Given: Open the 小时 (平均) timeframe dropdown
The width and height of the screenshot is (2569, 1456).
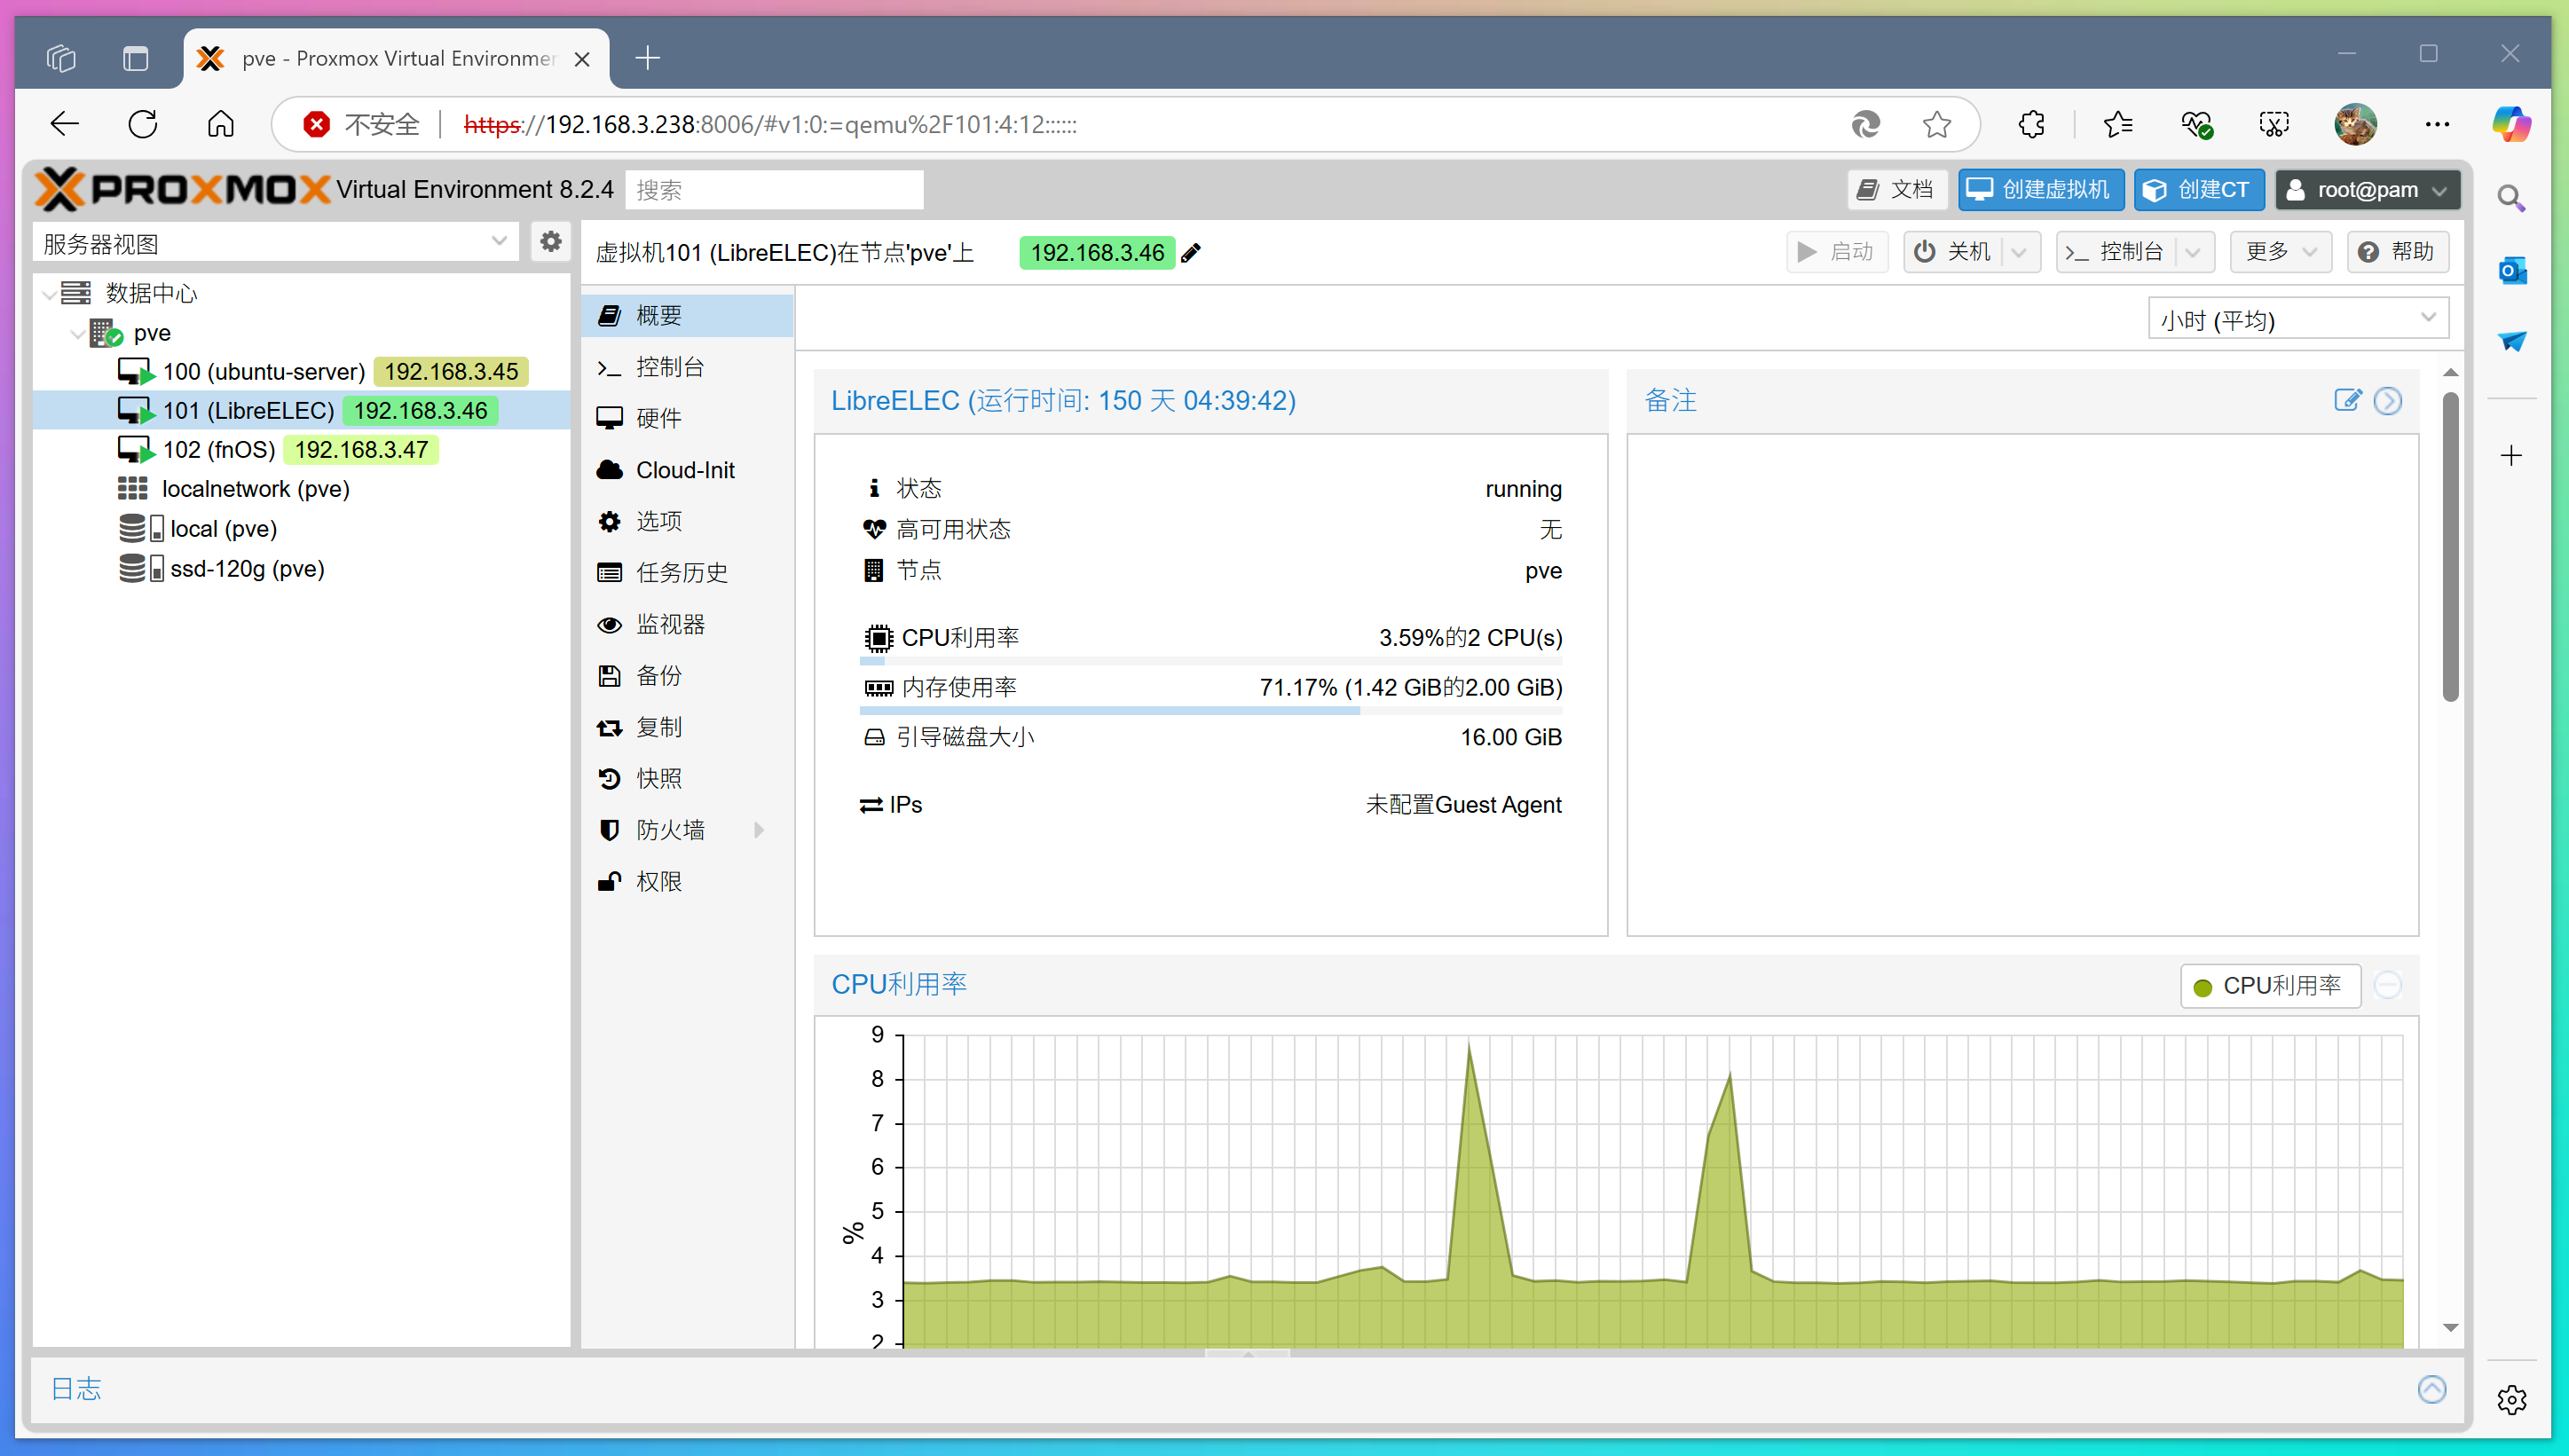Looking at the screenshot, I should [x=2298, y=319].
